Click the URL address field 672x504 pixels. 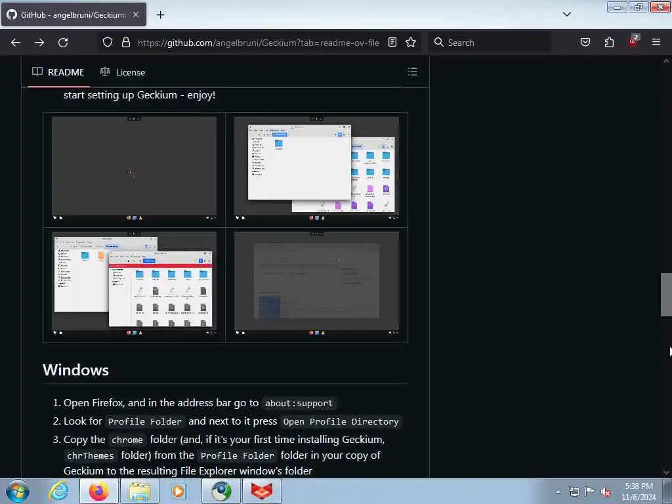pyautogui.click(x=259, y=43)
